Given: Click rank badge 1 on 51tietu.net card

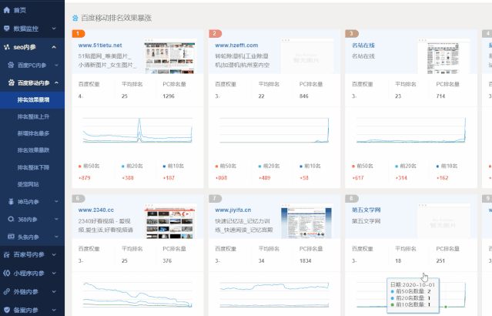Looking at the screenshot, I should 78,33.
